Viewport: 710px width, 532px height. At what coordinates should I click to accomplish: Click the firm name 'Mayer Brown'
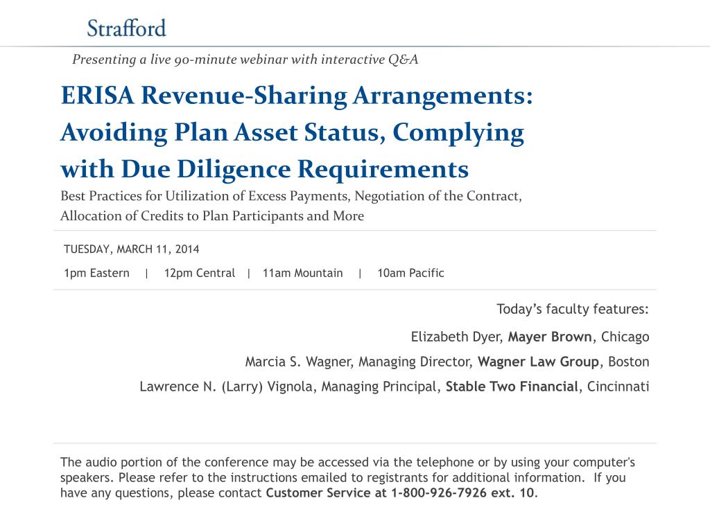point(550,337)
